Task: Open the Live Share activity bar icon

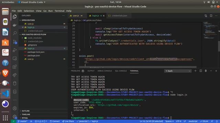Action: (x=14, y=75)
